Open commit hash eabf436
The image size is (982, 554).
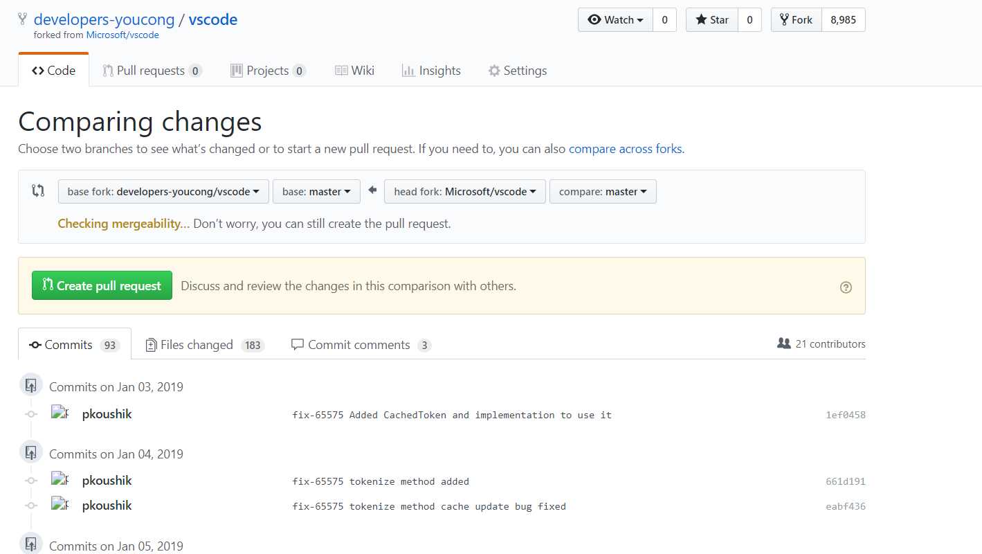845,506
